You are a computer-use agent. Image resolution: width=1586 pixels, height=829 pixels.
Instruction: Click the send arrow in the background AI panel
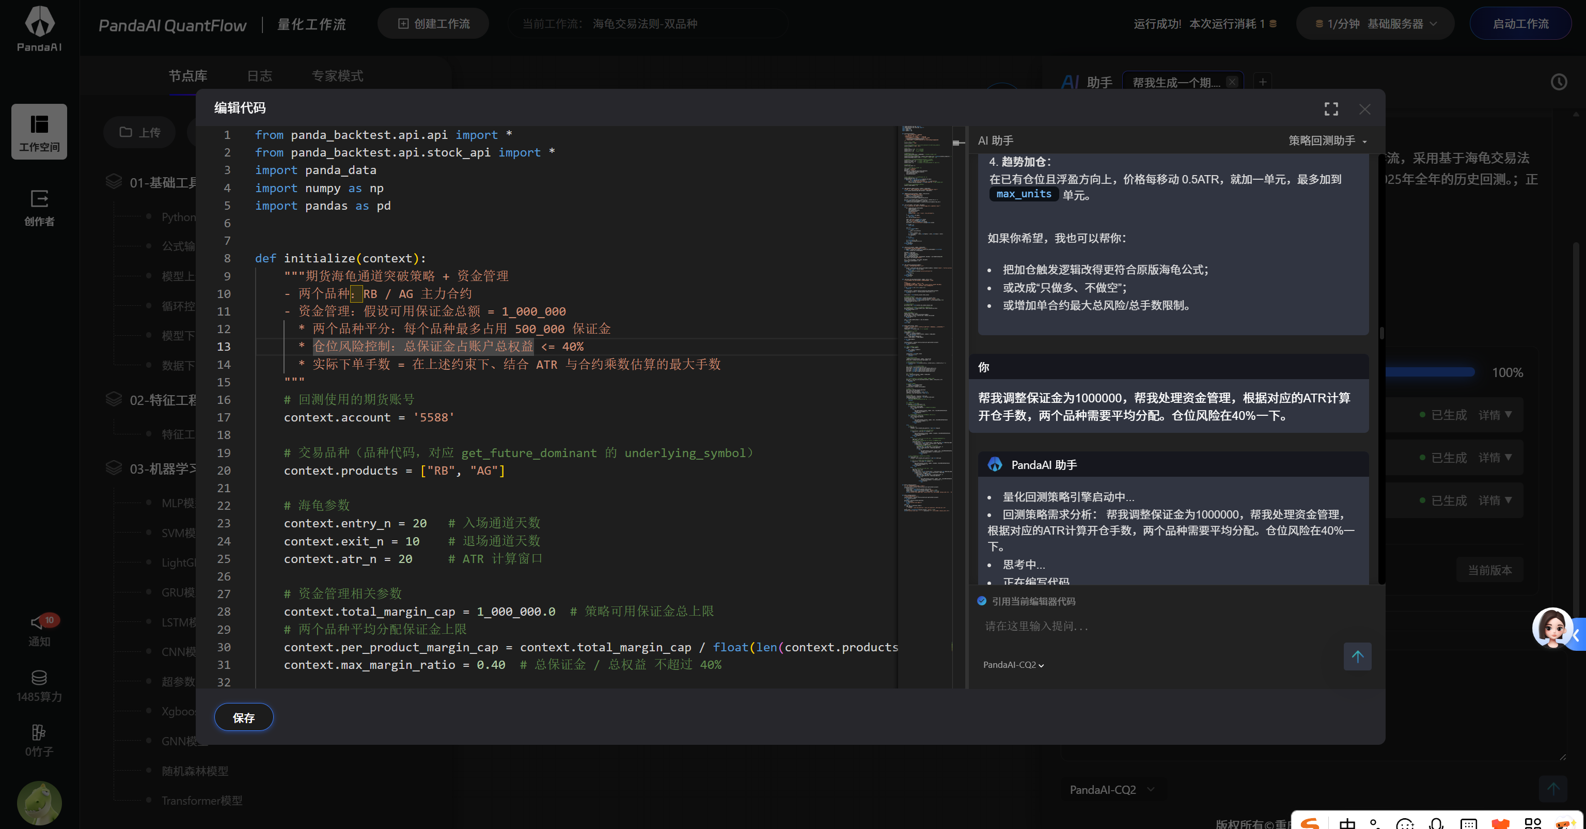click(1553, 789)
